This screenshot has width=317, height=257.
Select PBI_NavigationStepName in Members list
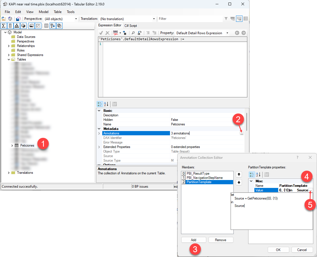[205, 178]
